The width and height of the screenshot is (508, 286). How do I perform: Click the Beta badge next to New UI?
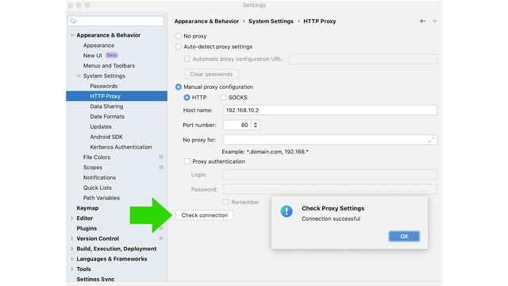point(111,55)
